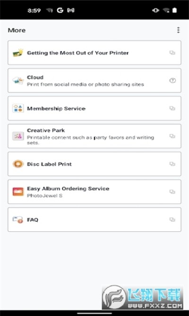Screen dimensions: 189x316
Task: Tap the Disc Label Print disc icon
Action: point(18,164)
